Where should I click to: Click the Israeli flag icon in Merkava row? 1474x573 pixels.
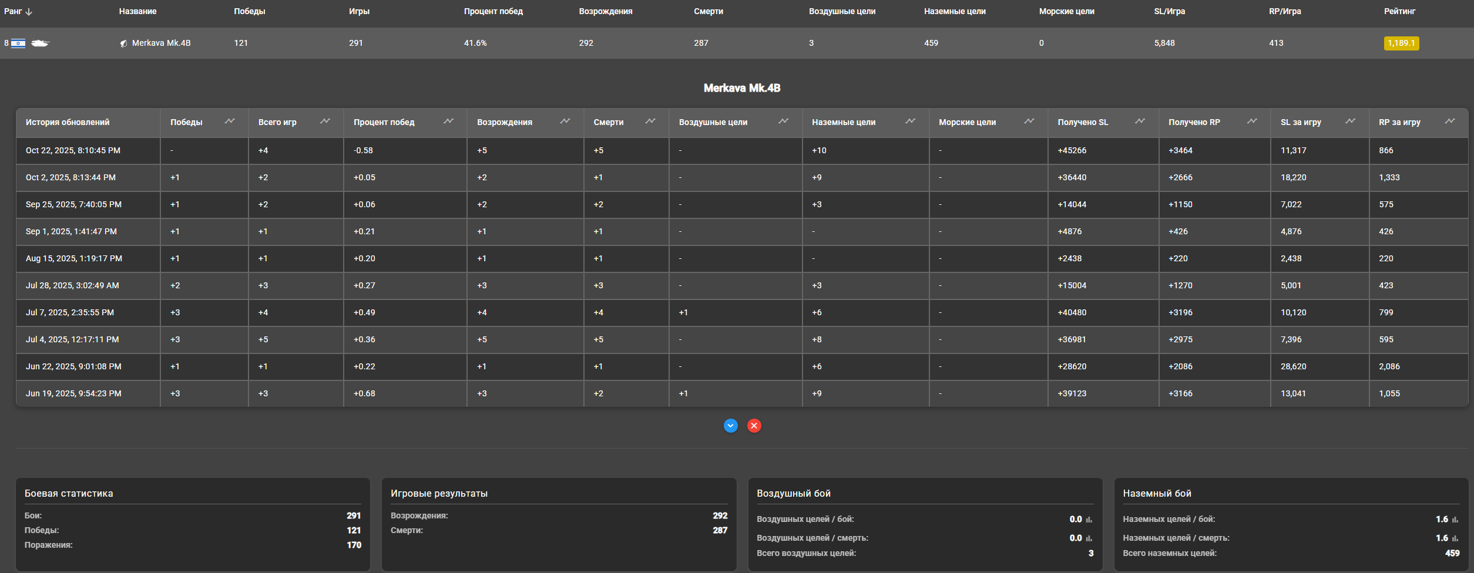coord(19,43)
